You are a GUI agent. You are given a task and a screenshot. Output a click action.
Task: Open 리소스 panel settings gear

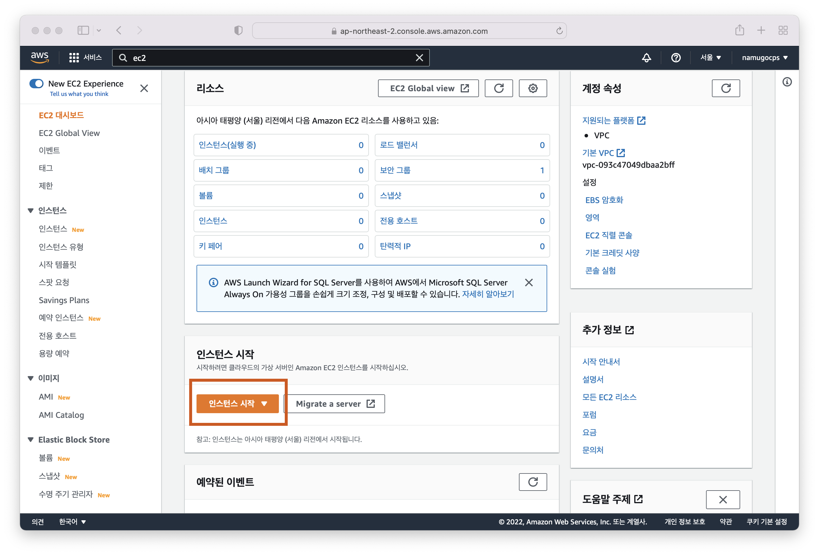click(x=533, y=88)
